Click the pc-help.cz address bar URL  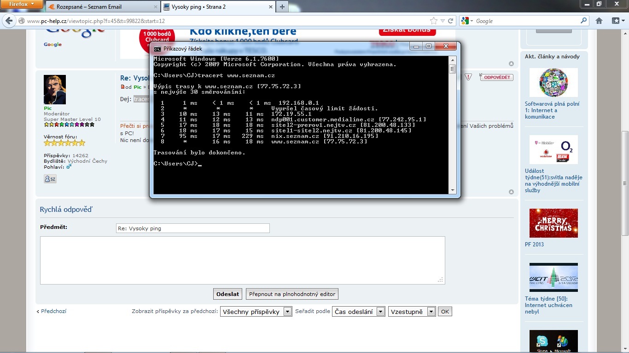click(x=96, y=21)
